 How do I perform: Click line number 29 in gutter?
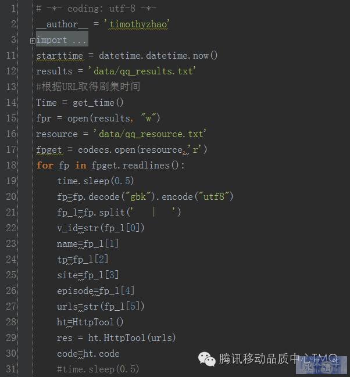click(x=11, y=338)
